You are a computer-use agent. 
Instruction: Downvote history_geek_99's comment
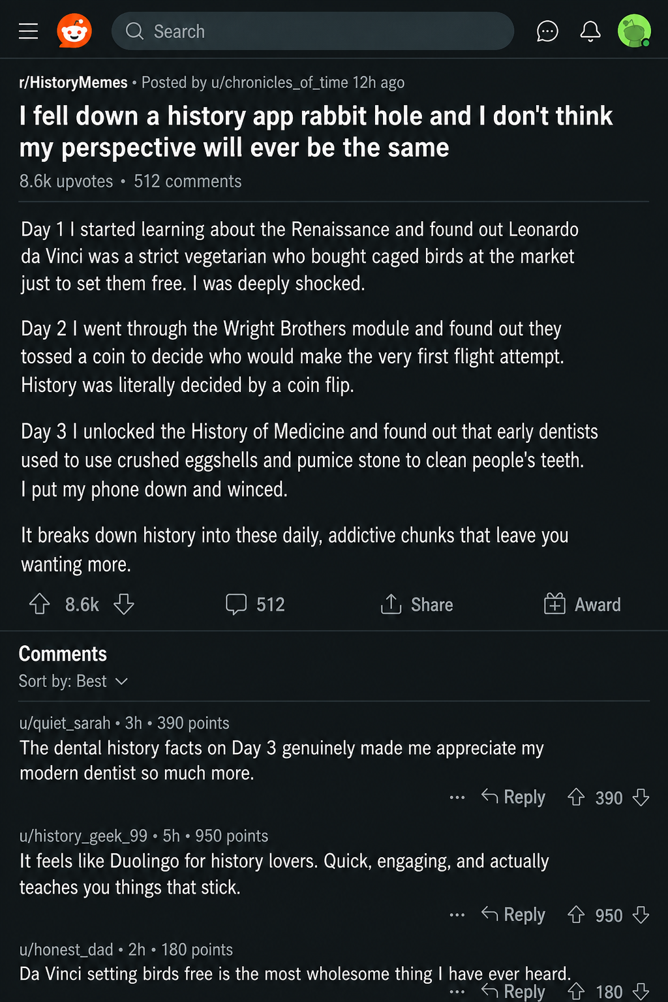[x=641, y=915]
